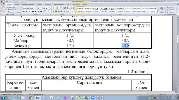Open Change Styles (Изменить стили)
179x100 pixels.
(x=162, y=10)
